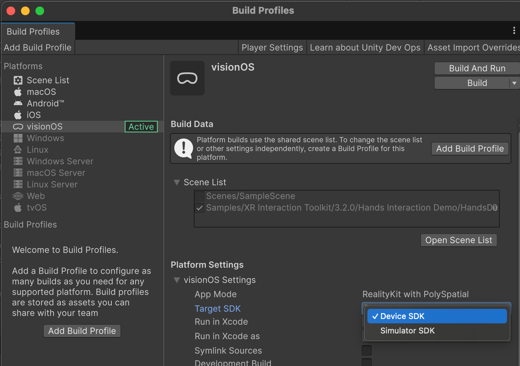Select the macOS platform row
Screen dimensions: 520x366
coord(82,92)
